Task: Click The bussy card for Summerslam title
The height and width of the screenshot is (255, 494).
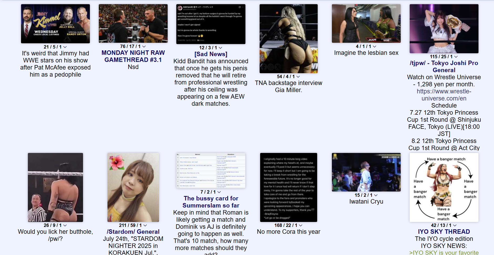Action: pyautogui.click(x=211, y=202)
